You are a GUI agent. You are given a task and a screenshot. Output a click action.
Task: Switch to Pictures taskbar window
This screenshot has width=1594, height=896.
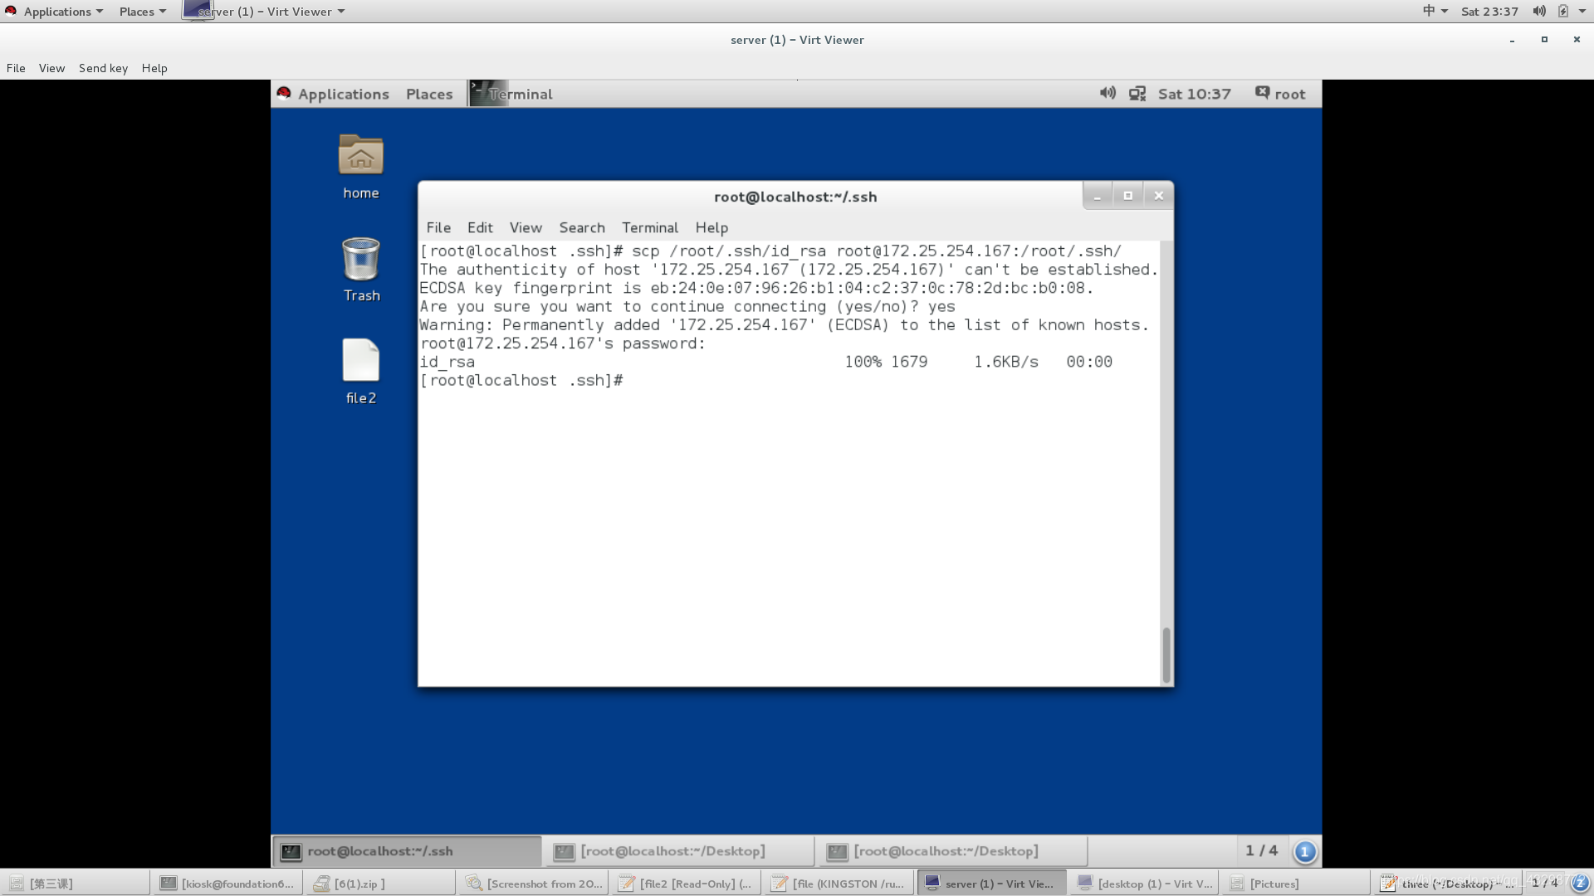[x=1297, y=884]
